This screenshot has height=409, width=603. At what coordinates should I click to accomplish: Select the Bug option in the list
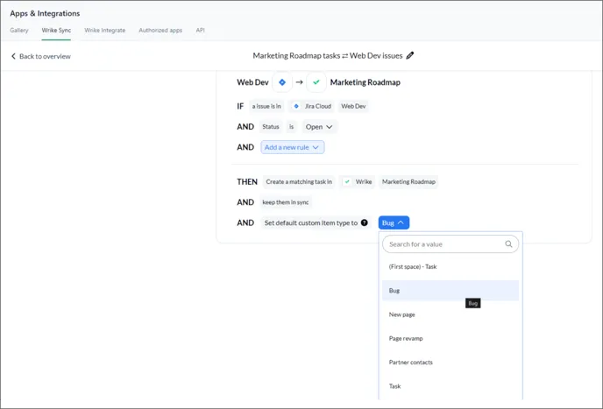tap(450, 290)
